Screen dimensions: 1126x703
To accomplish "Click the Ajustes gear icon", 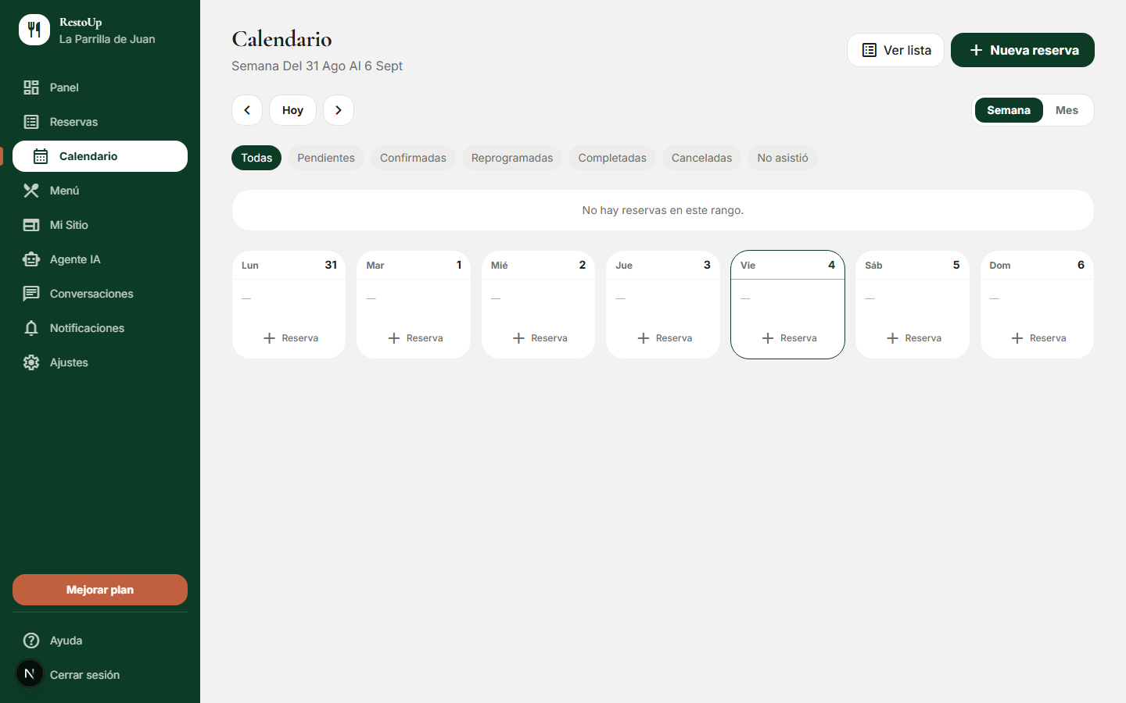I will coord(31,362).
